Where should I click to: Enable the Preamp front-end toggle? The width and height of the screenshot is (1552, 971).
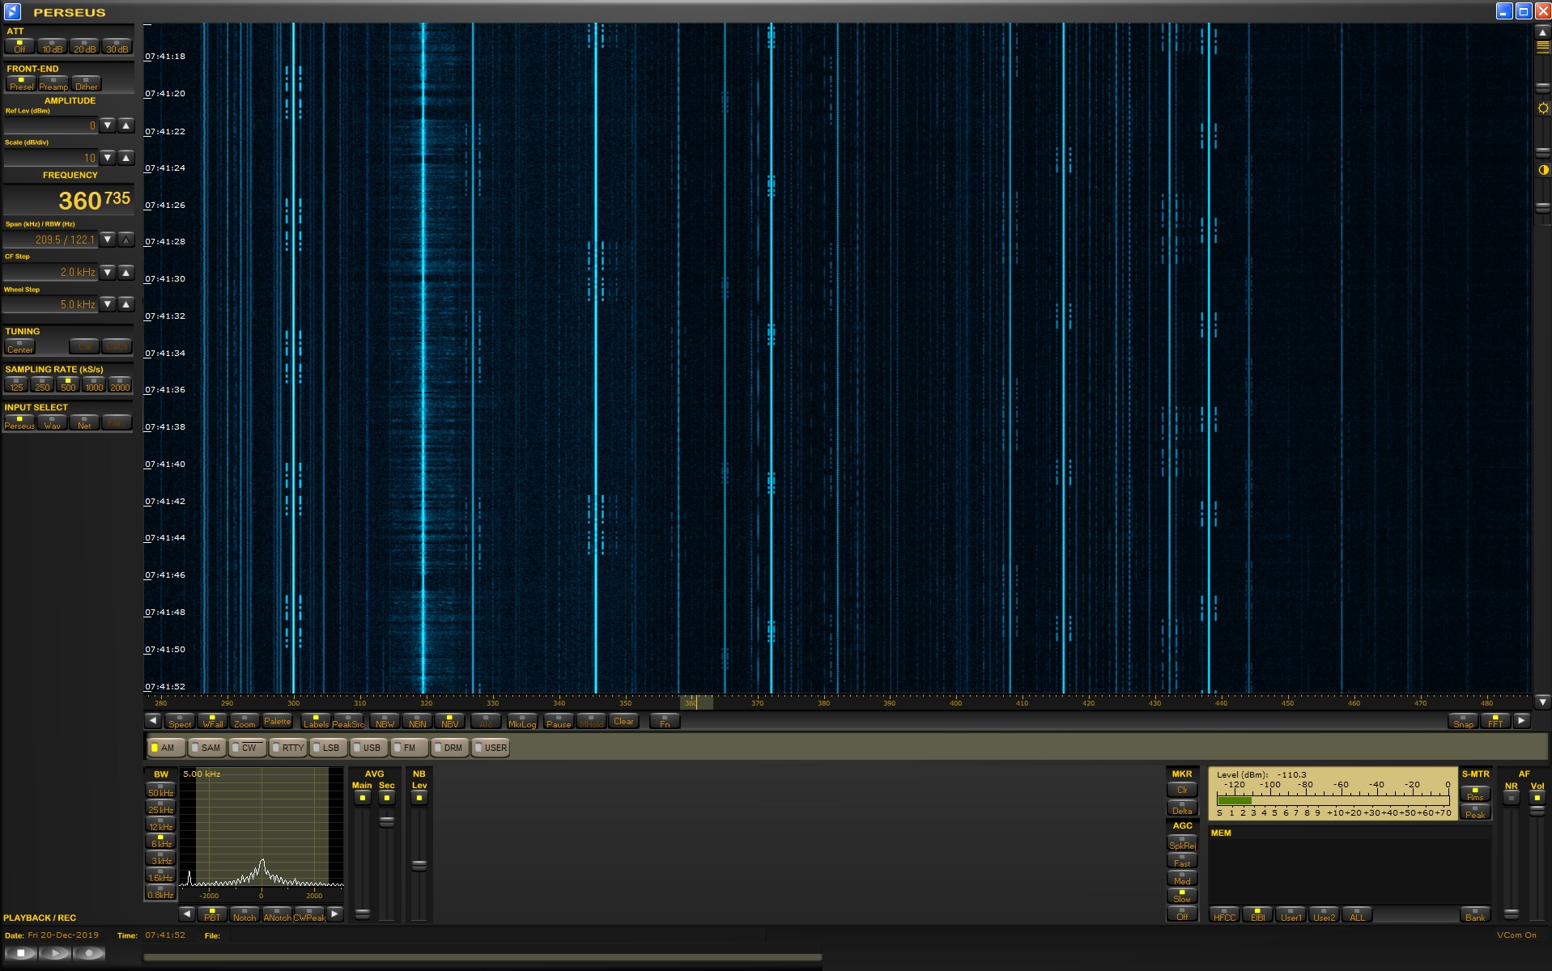53,84
